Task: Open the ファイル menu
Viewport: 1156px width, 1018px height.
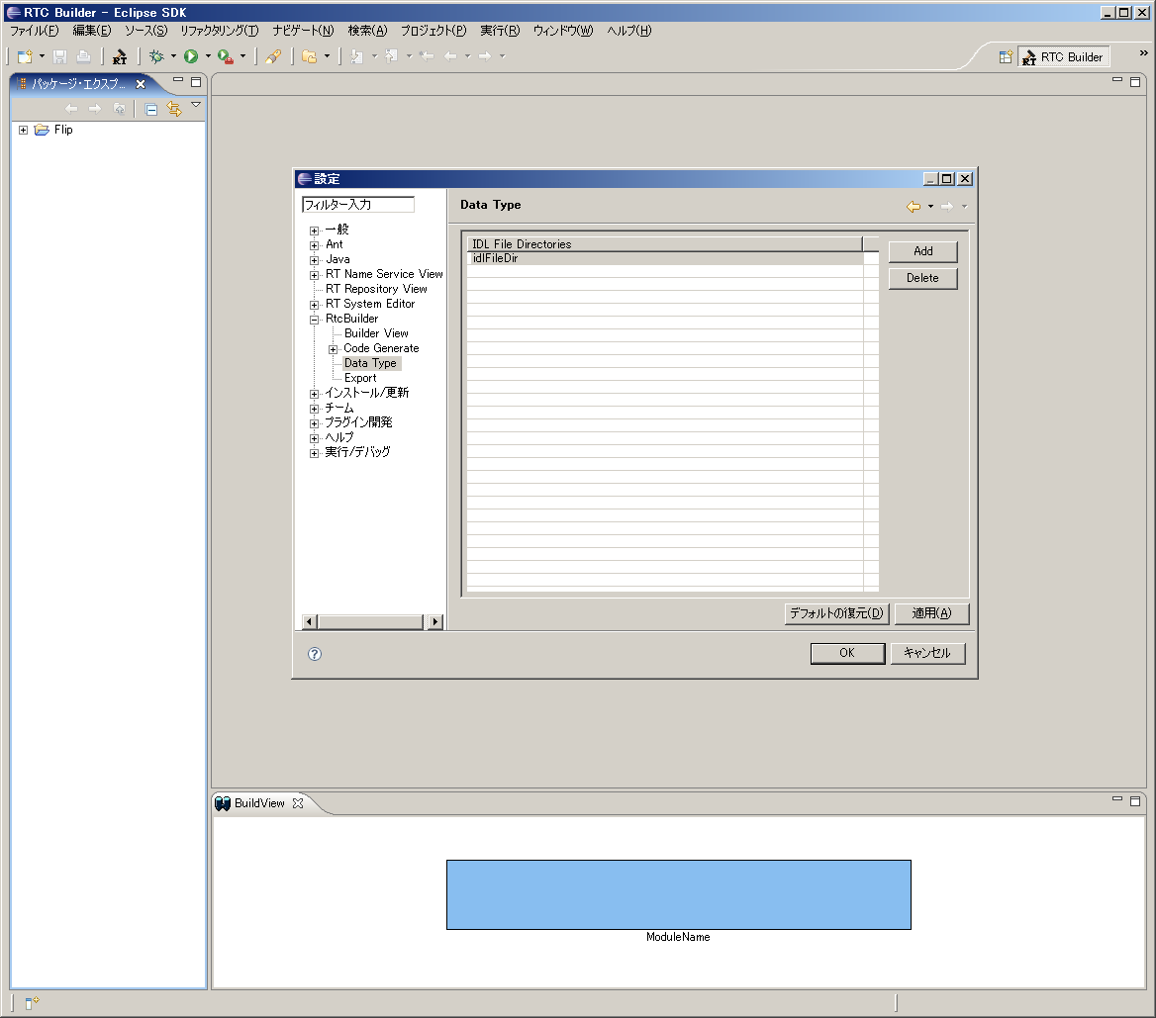Action: 33,31
